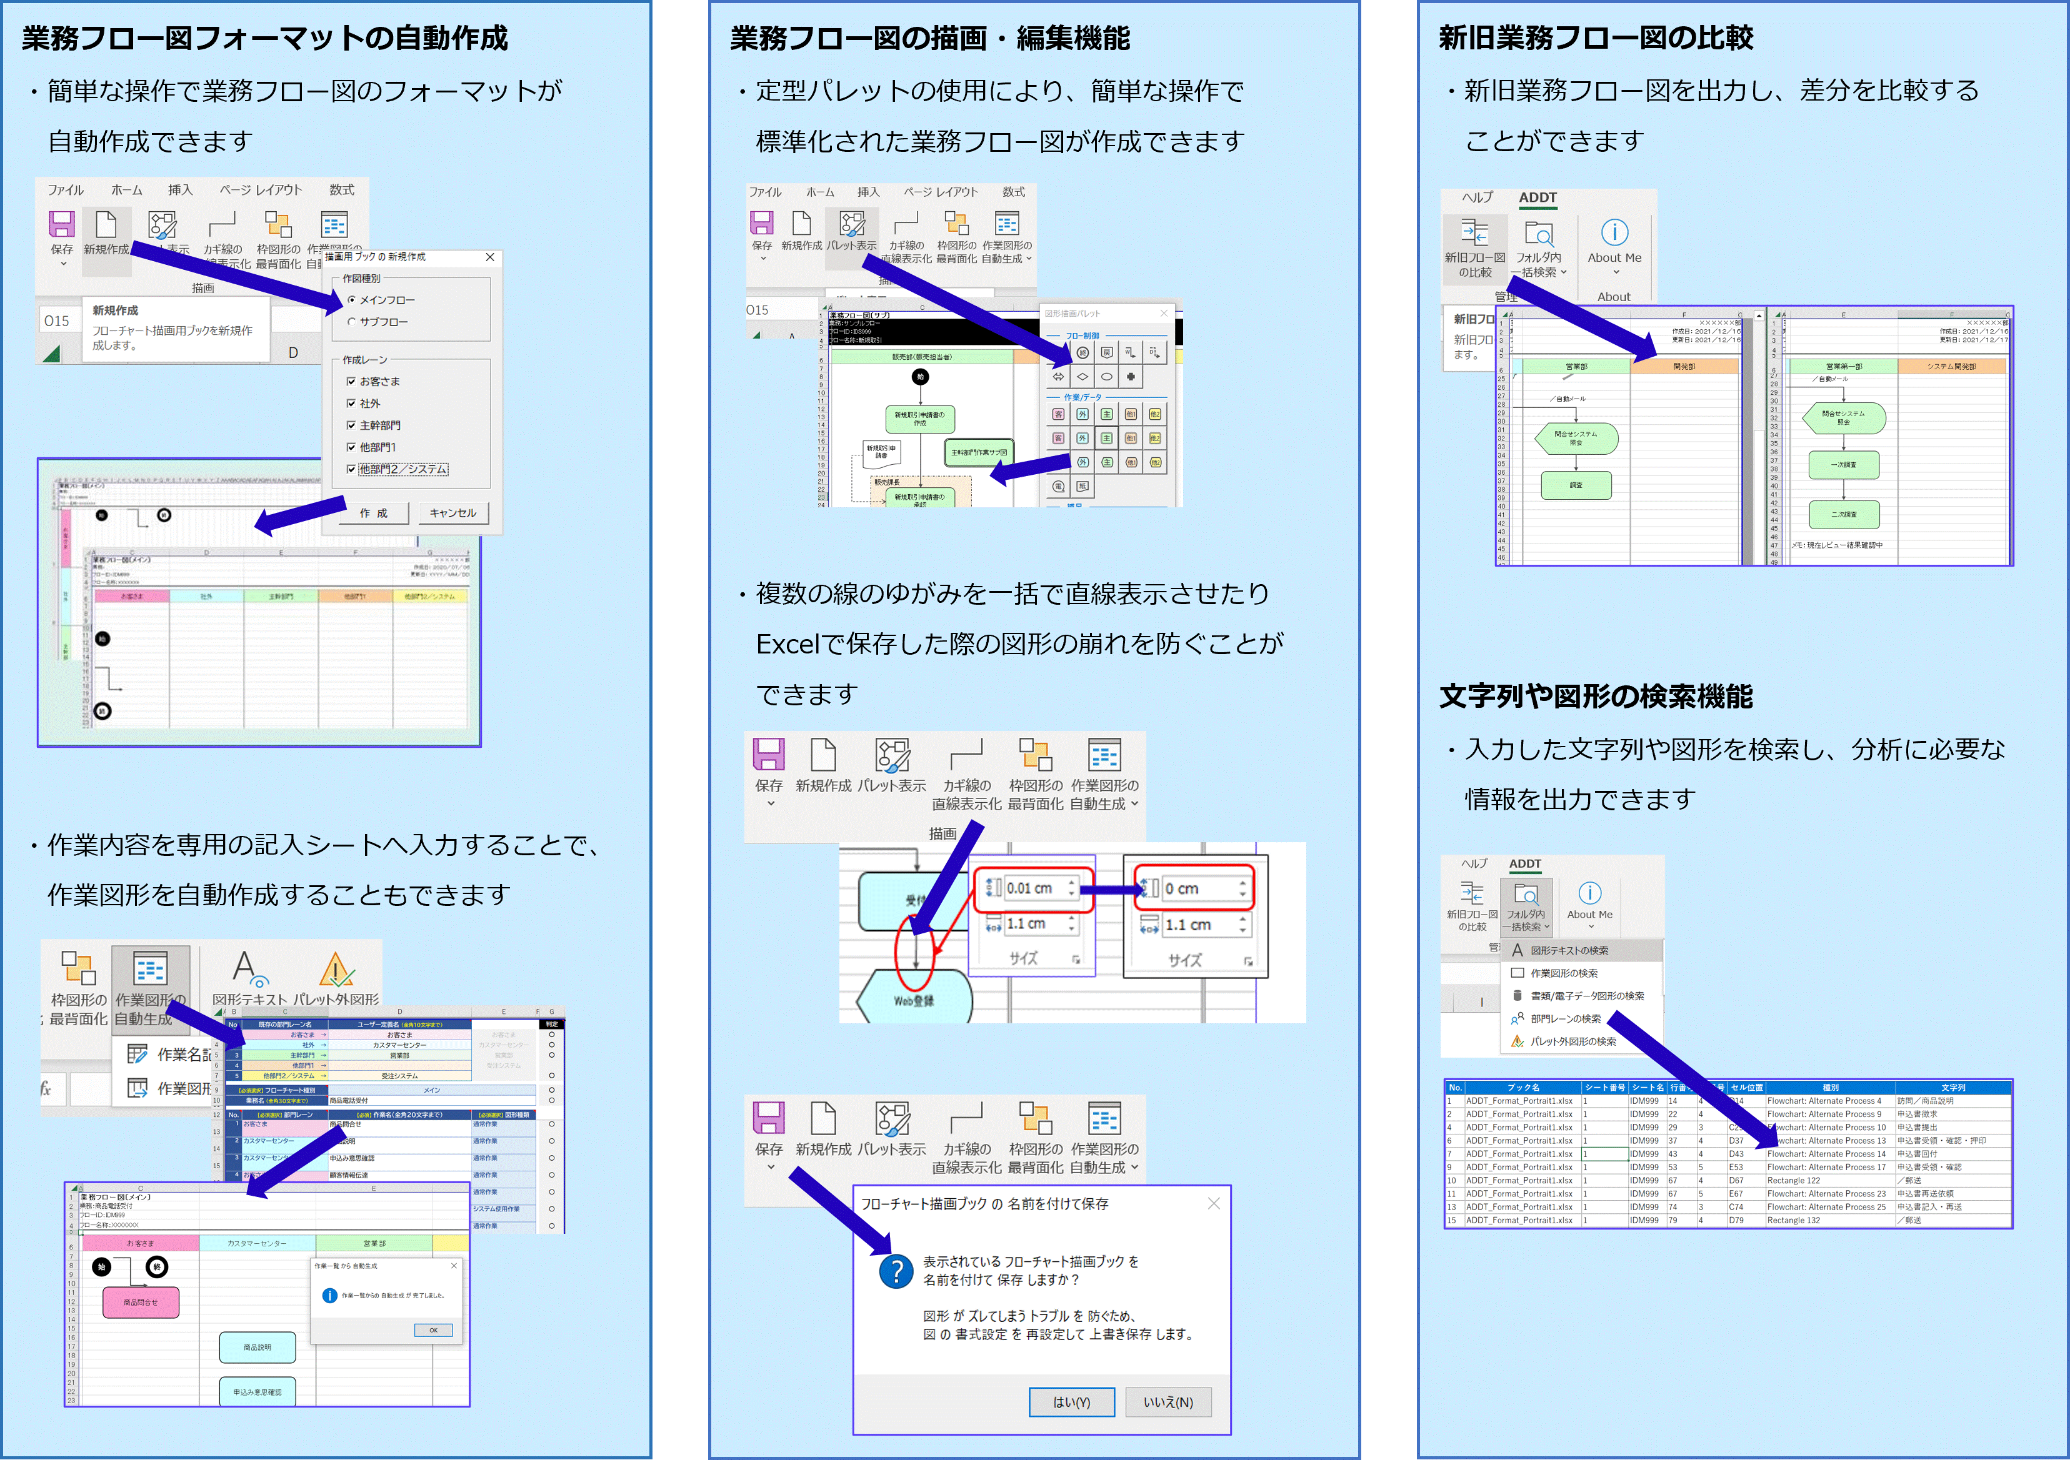
Task: Select the double-headed arrow shape in the palette
Action: pyautogui.click(x=1059, y=377)
